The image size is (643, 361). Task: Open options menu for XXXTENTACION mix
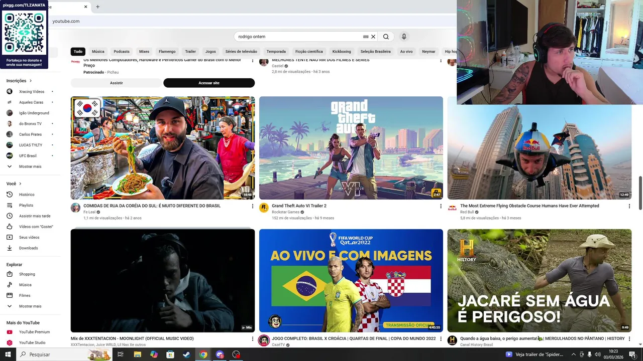pos(253,339)
